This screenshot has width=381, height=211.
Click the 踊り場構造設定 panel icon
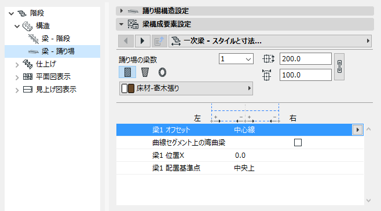(133, 11)
